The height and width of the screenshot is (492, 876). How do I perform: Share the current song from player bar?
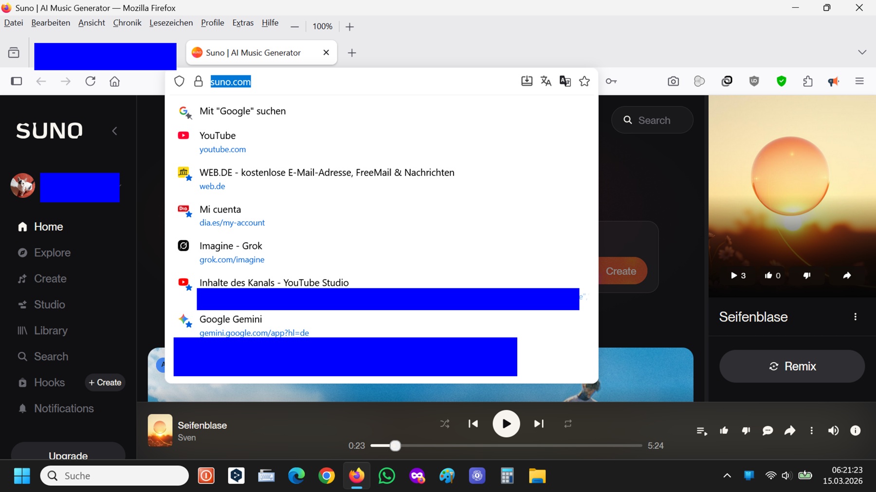tap(789, 431)
